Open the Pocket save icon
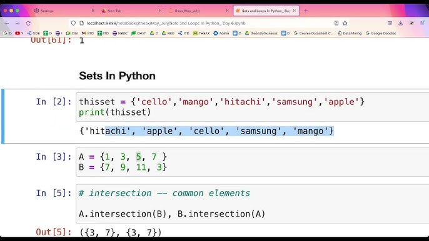The height and width of the screenshot is (241, 429). (x=390, y=23)
